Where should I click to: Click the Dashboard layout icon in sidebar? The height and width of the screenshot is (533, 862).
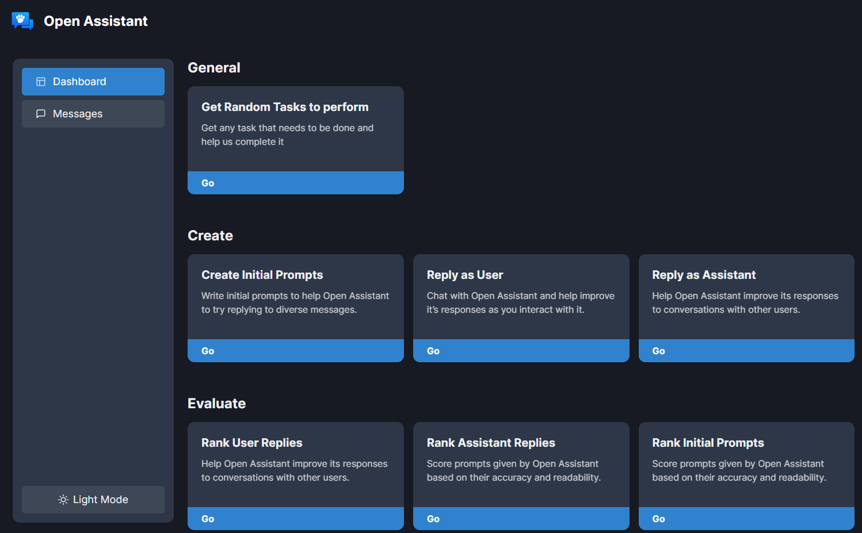point(41,82)
